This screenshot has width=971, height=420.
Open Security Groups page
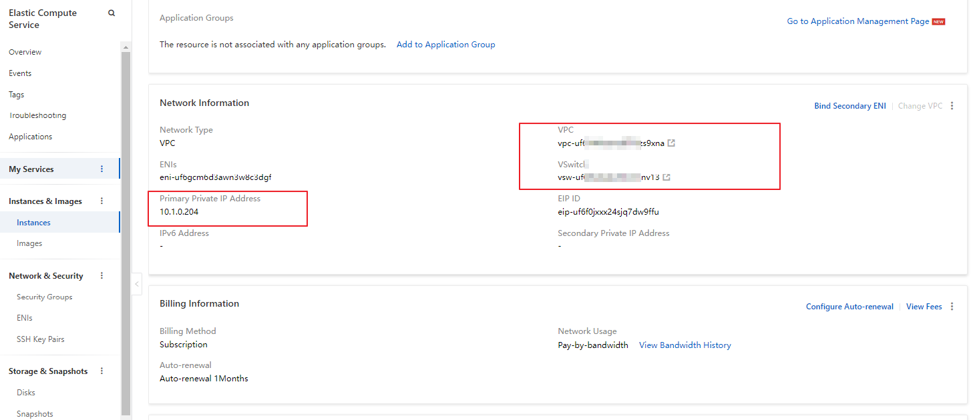coord(45,297)
